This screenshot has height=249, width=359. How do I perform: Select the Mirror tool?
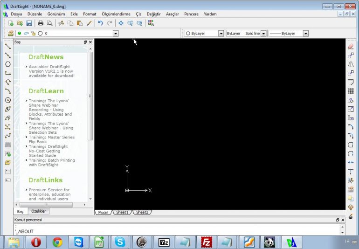[351, 64]
